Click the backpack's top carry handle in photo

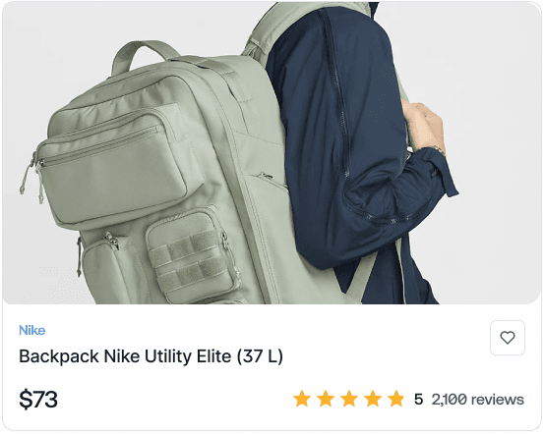(144, 55)
